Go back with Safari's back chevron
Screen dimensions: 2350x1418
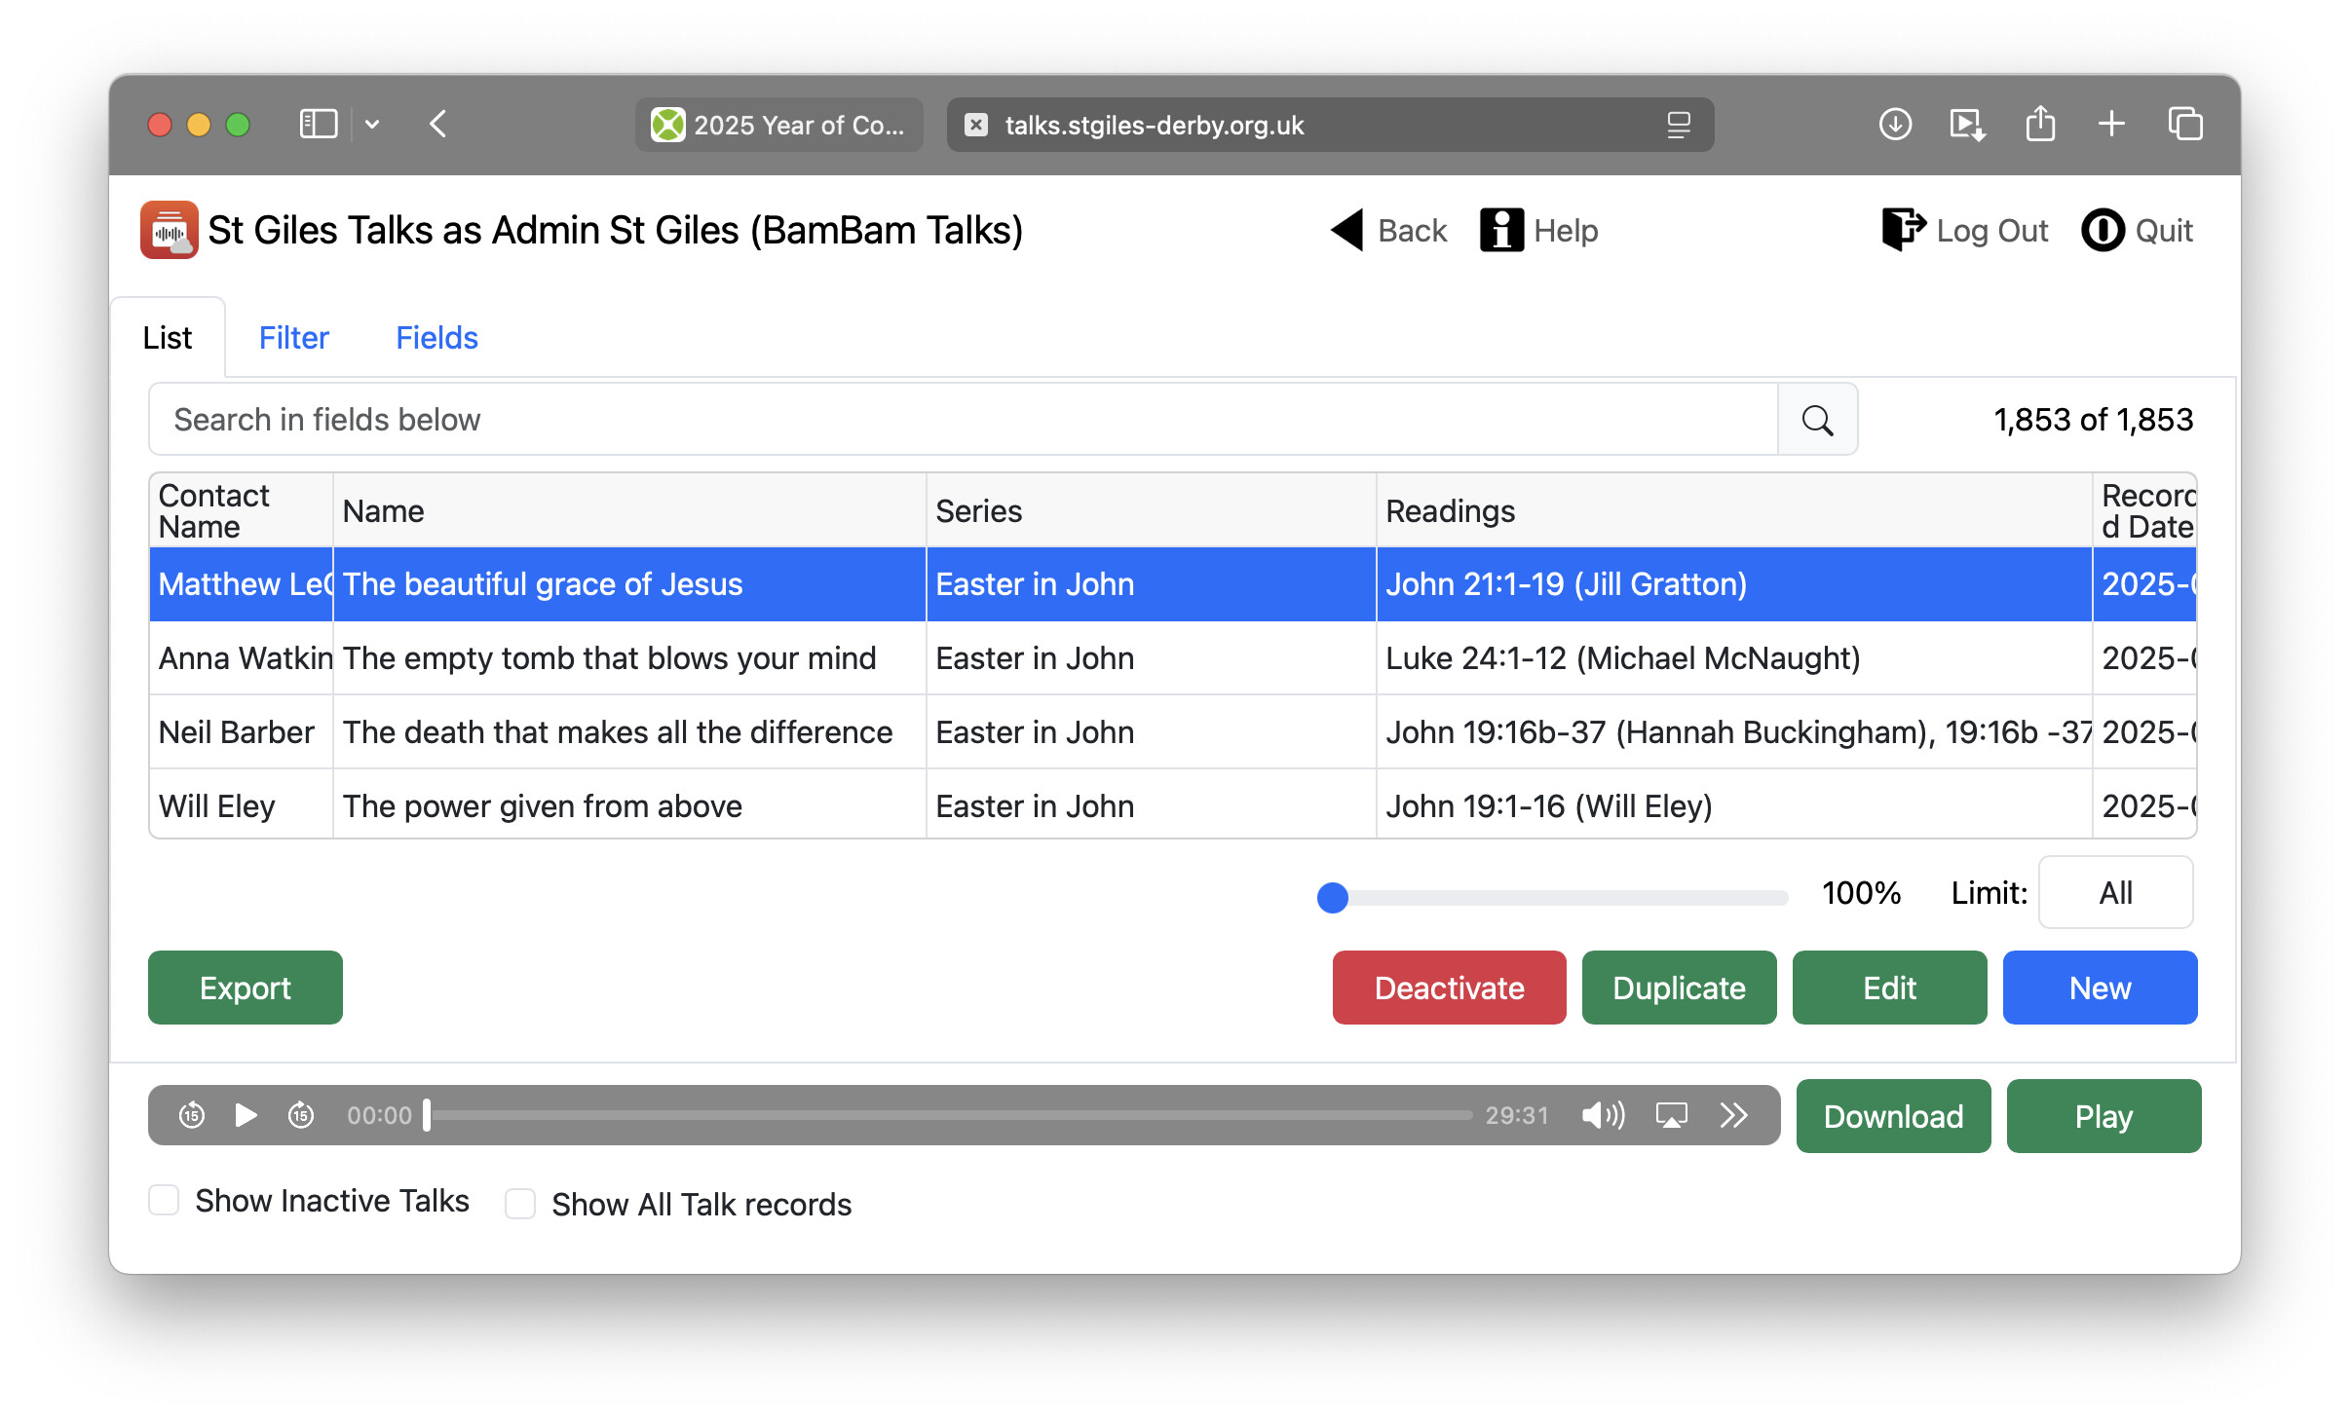point(438,125)
